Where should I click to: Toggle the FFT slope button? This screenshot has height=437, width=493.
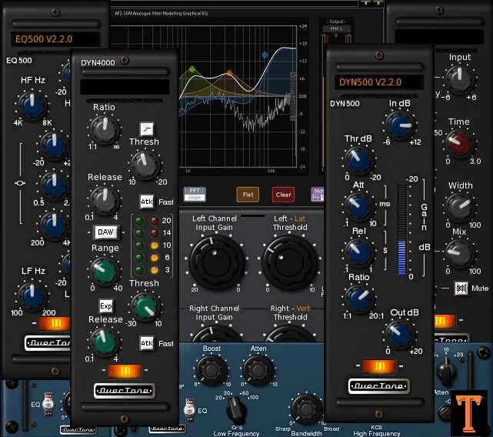[x=195, y=194]
